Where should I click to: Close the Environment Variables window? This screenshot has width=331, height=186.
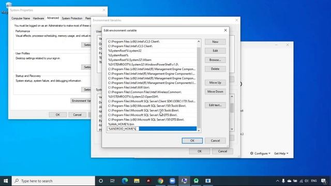(x=237, y=20)
